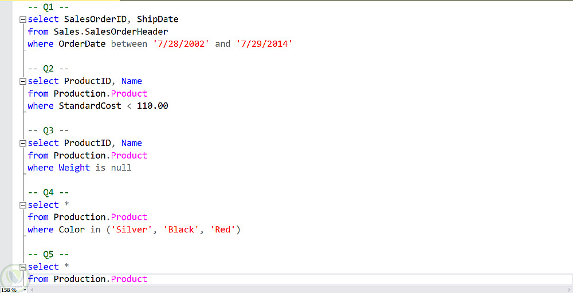573x293 pixels.
Task: Click the 'Color' column in Q4
Action: (72, 229)
